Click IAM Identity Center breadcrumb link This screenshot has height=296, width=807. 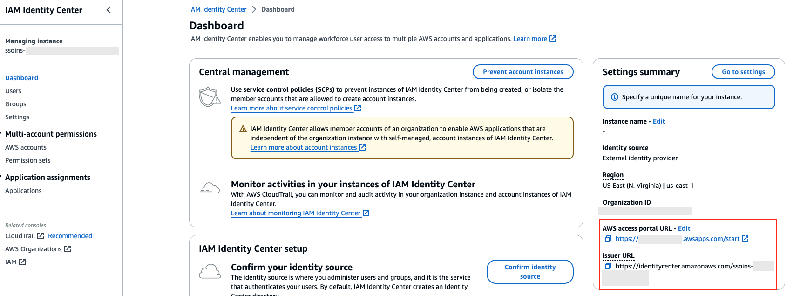coord(217,9)
